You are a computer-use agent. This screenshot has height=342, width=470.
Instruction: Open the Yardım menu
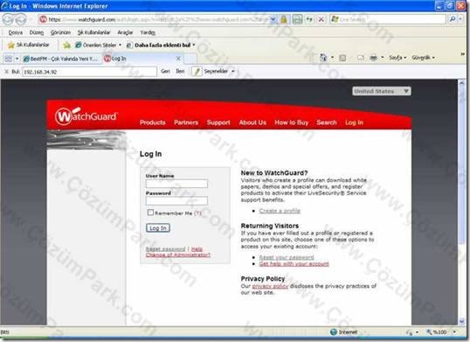(x=148, y=32)
